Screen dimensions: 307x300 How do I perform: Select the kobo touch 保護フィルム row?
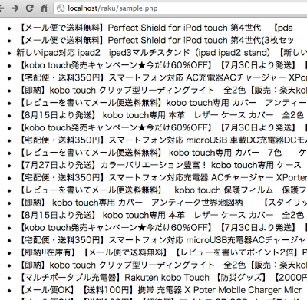click(x=163, y=190)
